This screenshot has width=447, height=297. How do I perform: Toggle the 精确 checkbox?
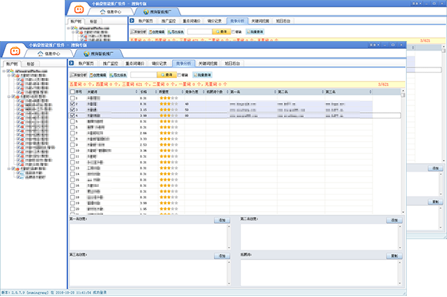tap(179, 75)
